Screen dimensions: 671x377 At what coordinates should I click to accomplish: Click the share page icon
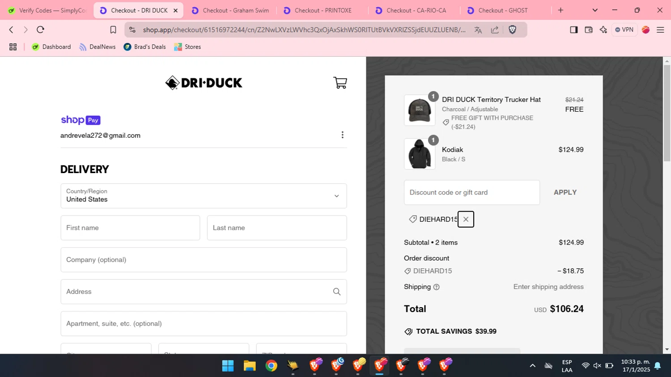[x=495, y=30]
